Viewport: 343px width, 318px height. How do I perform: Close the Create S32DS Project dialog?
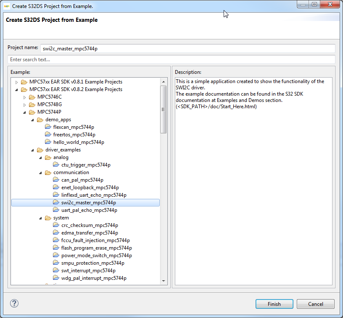click(x=330, y=4)
